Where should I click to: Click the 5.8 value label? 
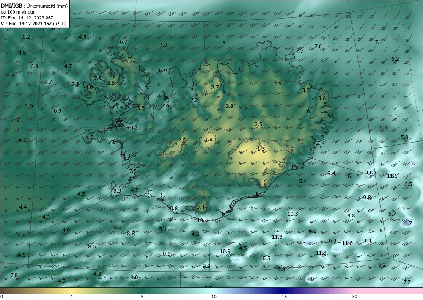click(281, 269)
